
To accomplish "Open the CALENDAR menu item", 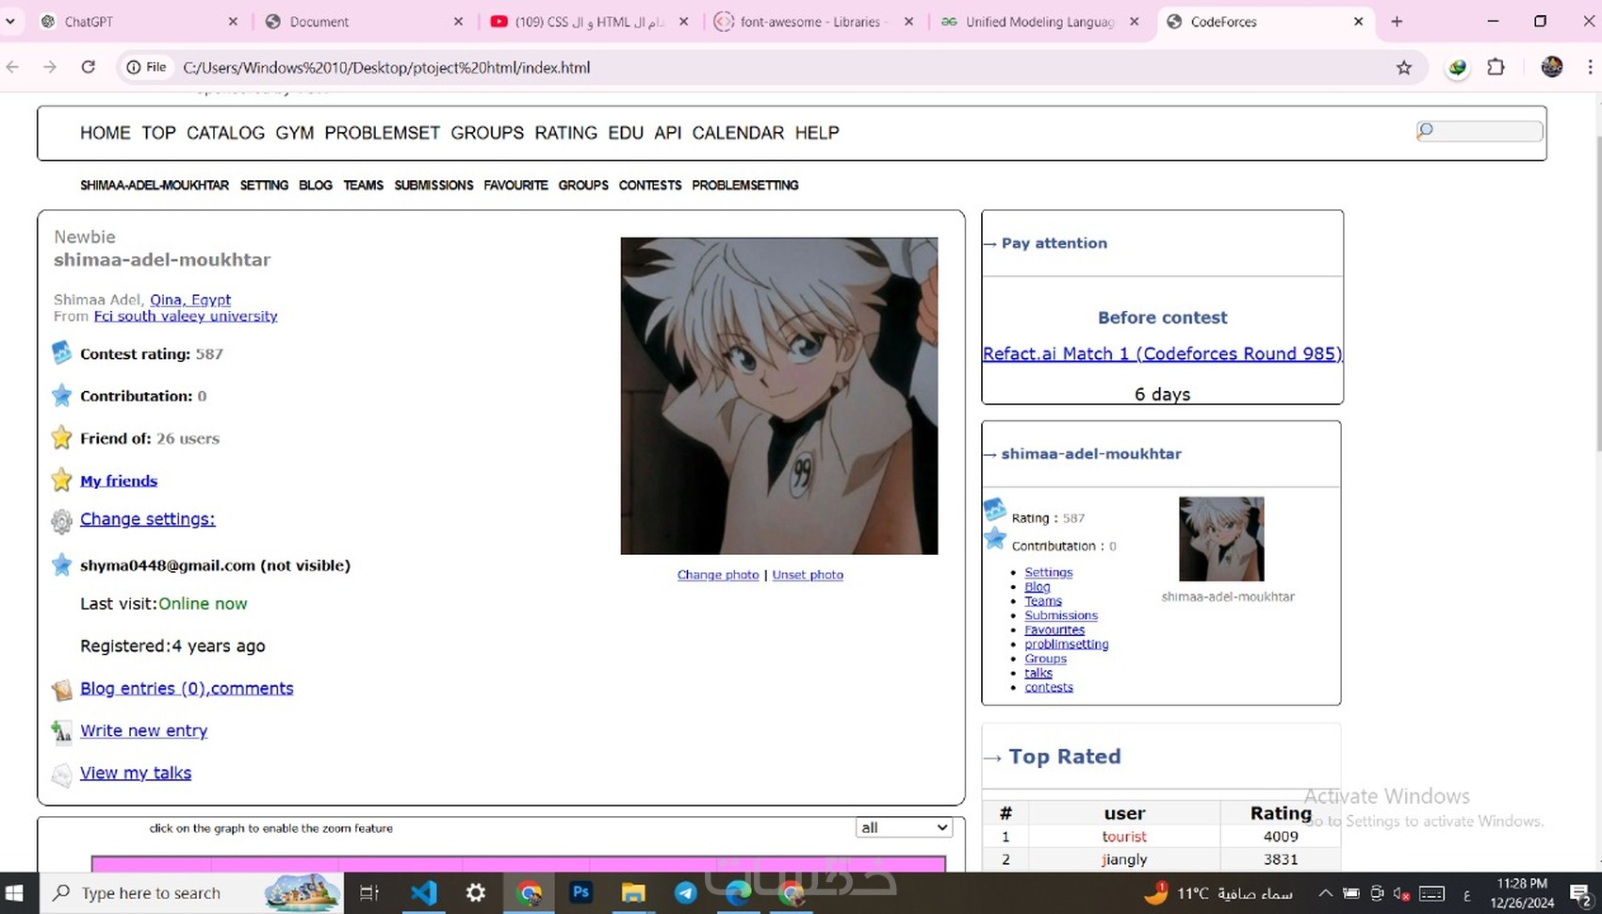I will 738,133.
